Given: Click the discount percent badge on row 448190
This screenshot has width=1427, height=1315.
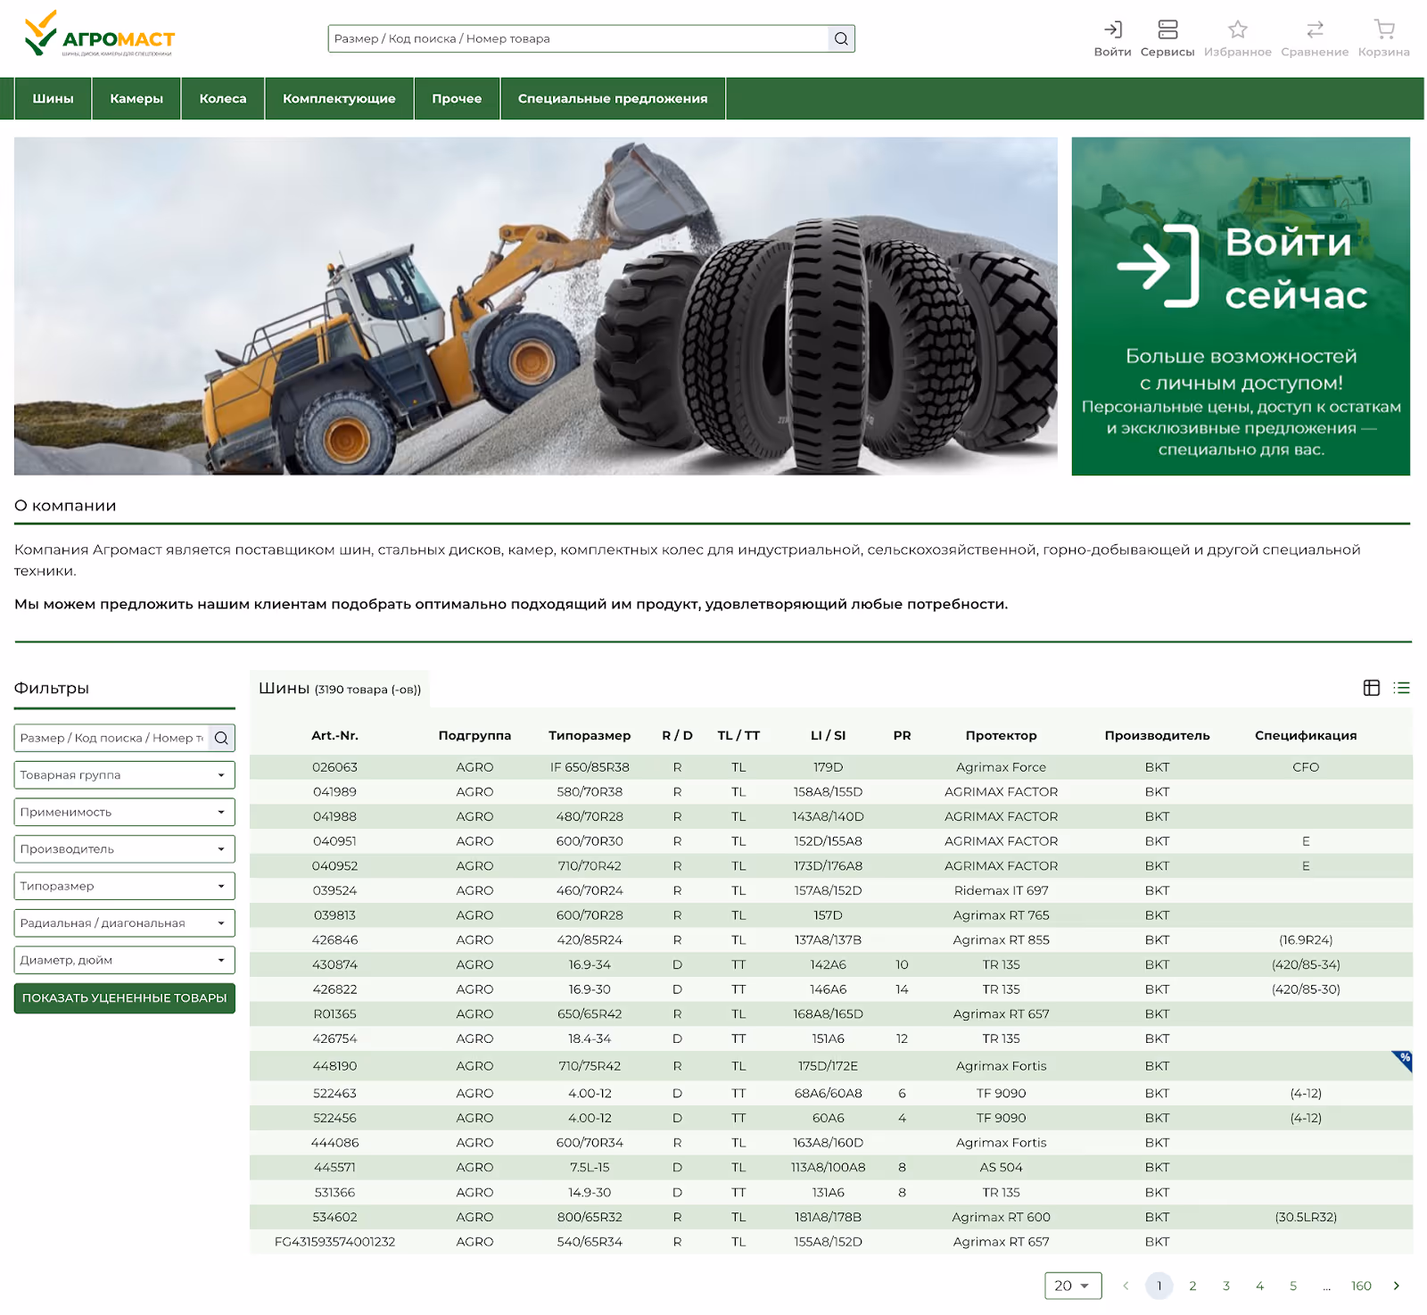Looking at the screenshot, I should [1403, 1060].
